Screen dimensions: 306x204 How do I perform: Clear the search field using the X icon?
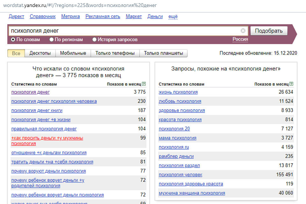pos(244,31)
